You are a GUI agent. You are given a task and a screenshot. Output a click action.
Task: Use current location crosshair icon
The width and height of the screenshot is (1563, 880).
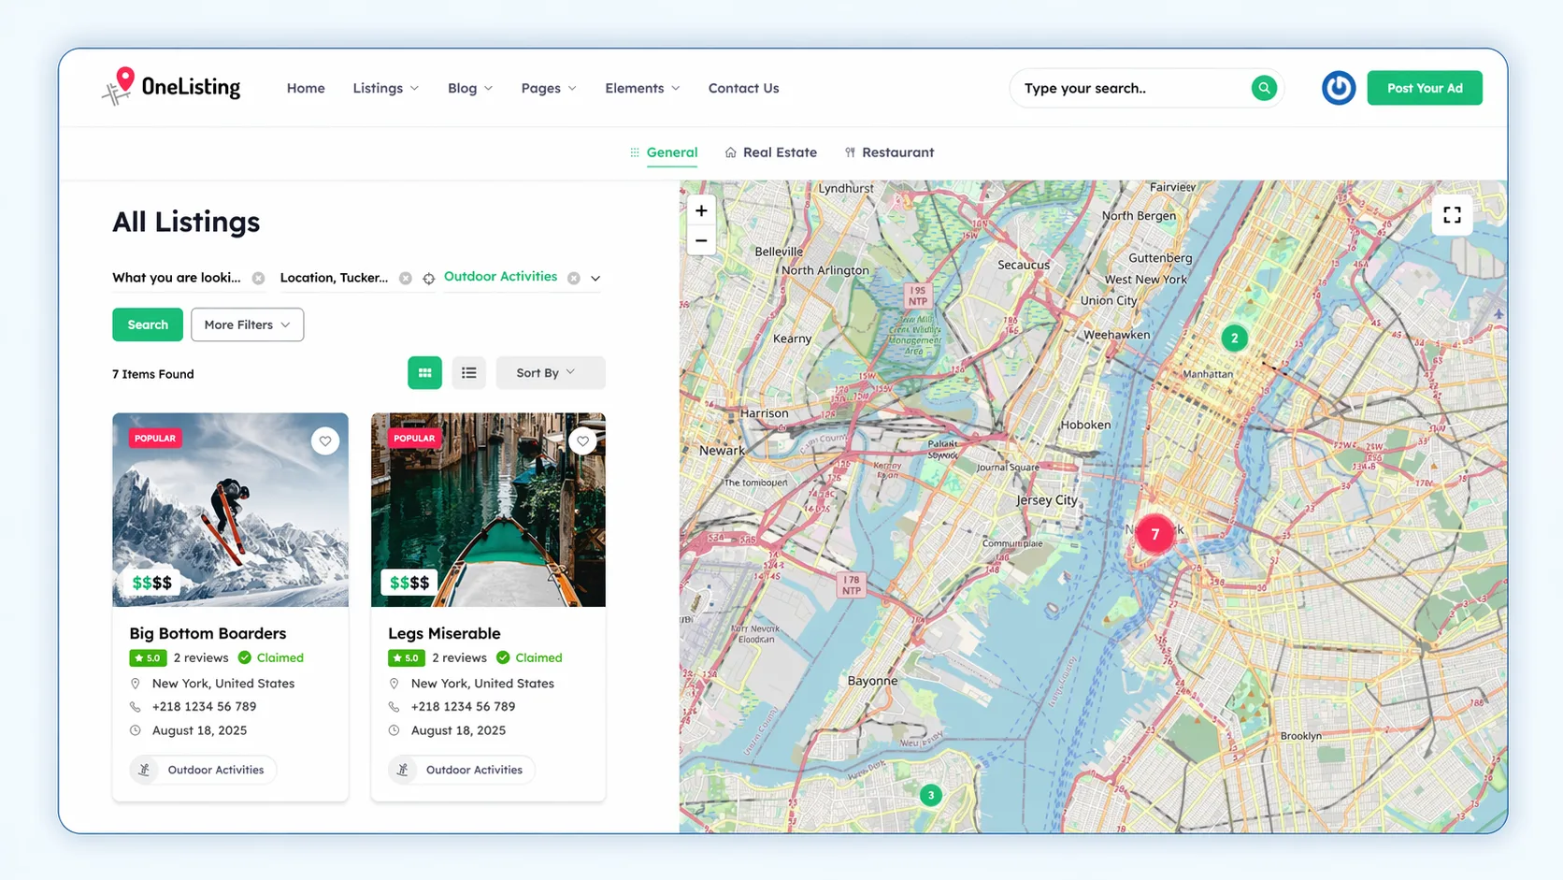point(429,279)
